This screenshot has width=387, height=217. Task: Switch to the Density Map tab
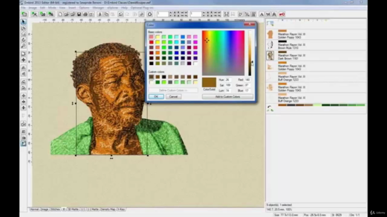tap(108, 209)
